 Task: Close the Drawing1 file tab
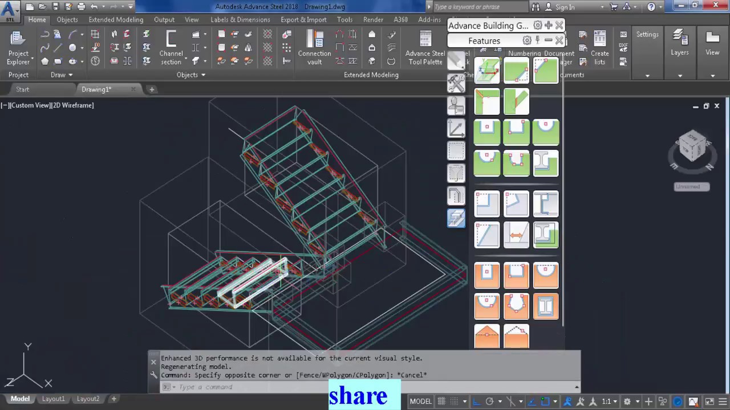(133, 89)
